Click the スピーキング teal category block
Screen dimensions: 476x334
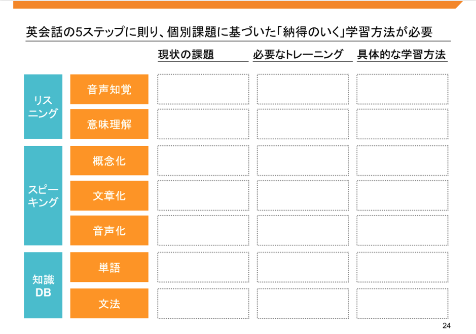(x=43, y=195)
